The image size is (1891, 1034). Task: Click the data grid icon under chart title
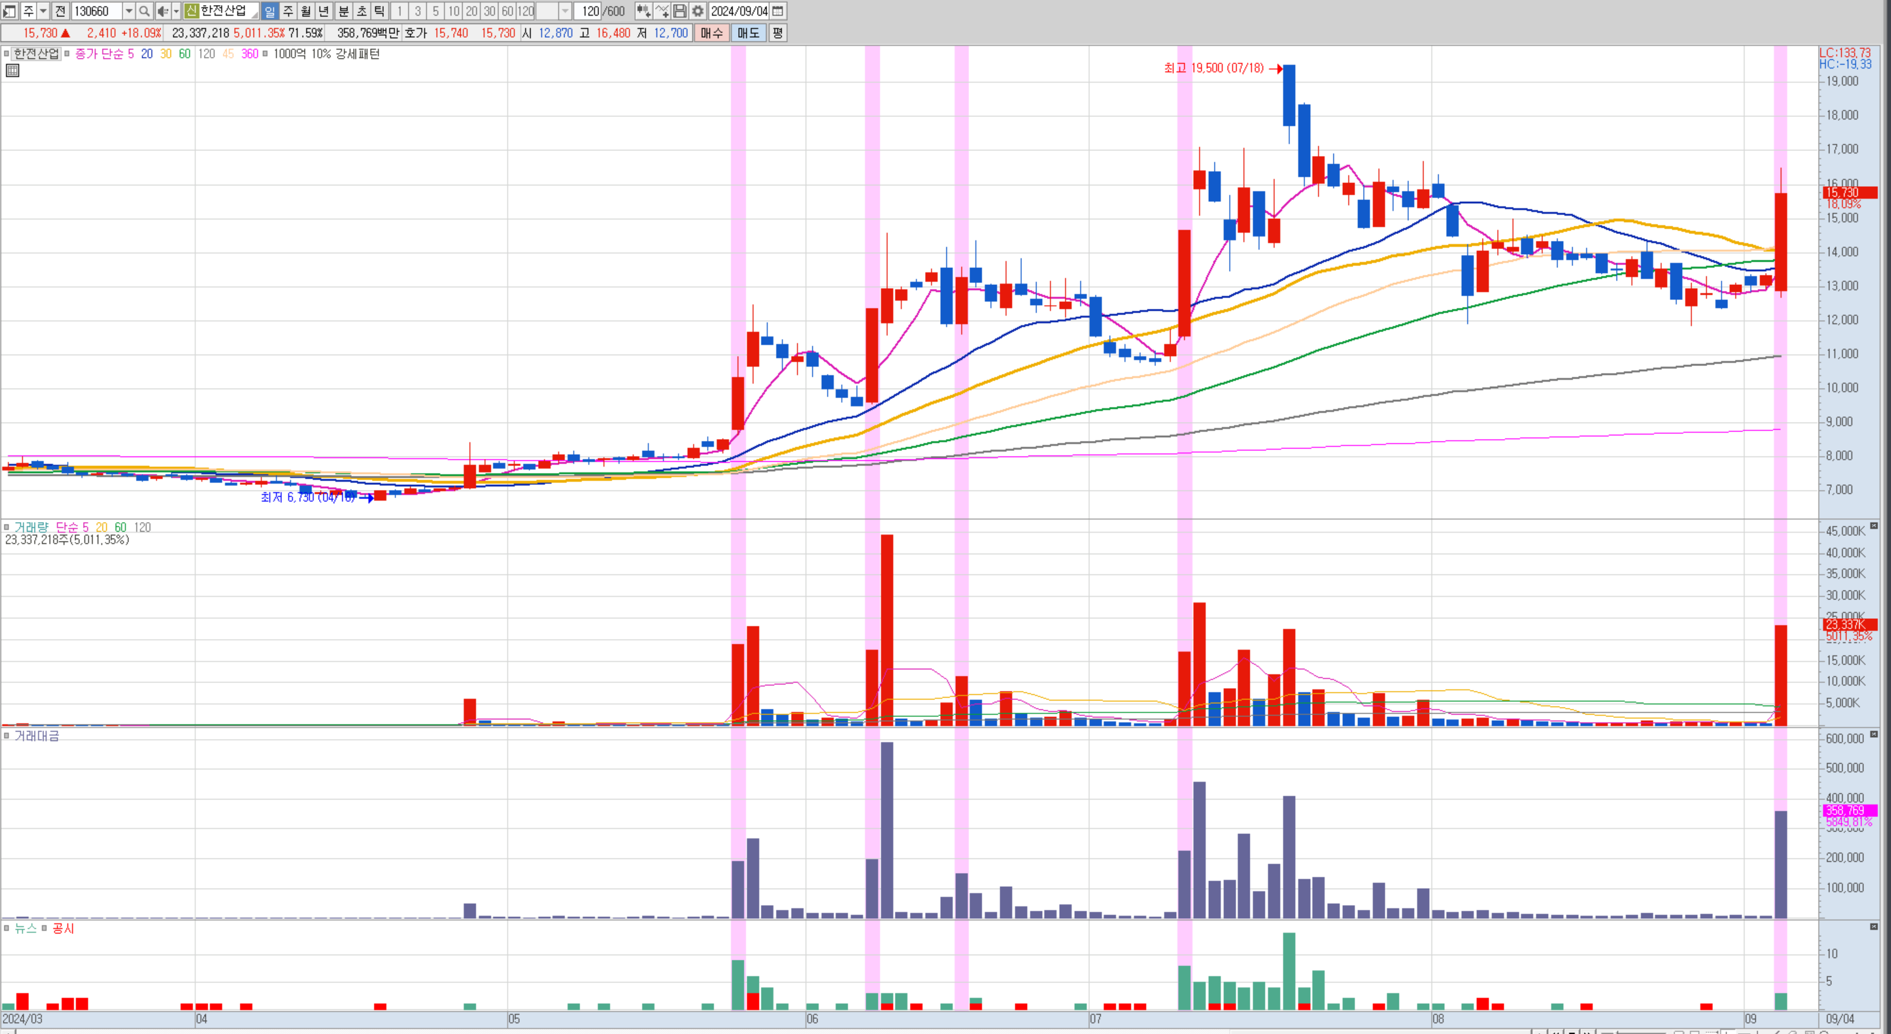click(13, 70)
